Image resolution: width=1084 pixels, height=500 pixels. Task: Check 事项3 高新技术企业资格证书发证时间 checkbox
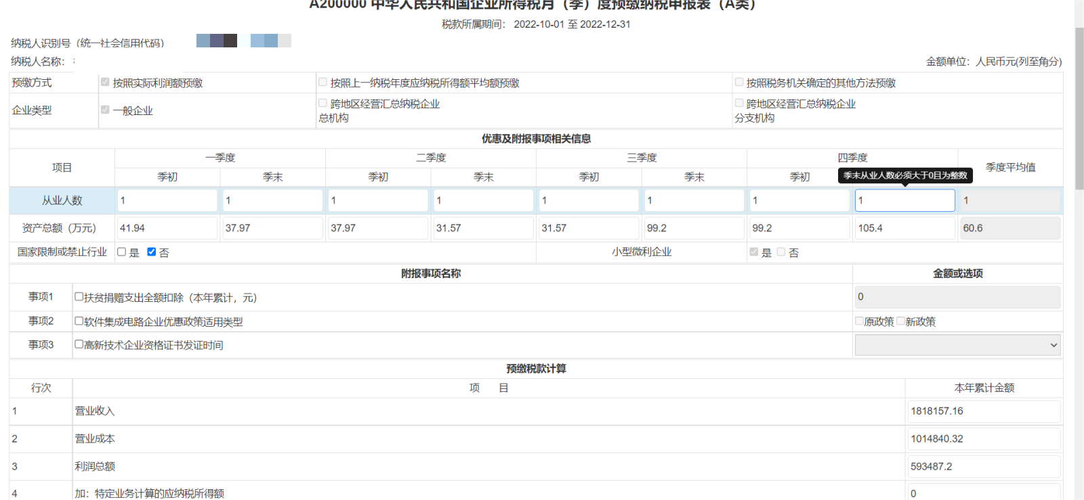coord(79,344)
